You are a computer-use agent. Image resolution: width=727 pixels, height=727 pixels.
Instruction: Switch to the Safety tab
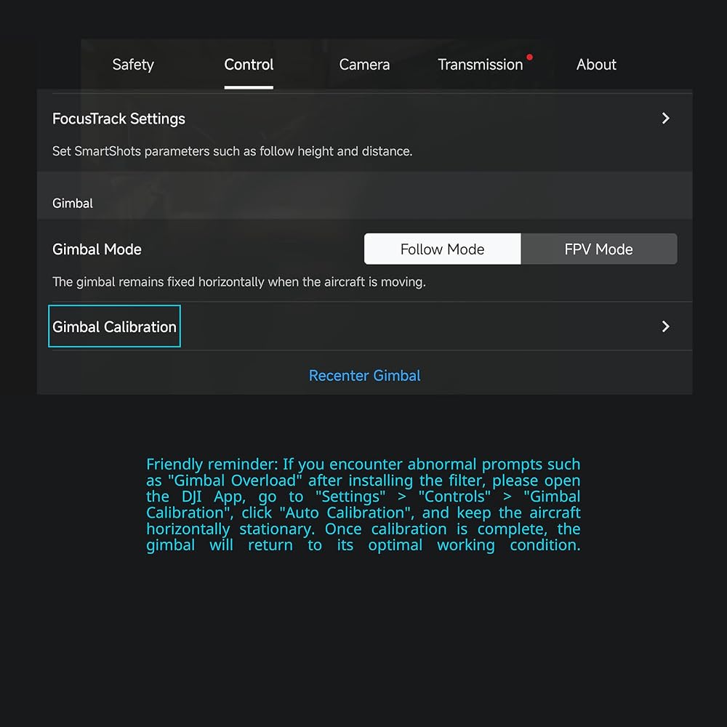point(133,65)
